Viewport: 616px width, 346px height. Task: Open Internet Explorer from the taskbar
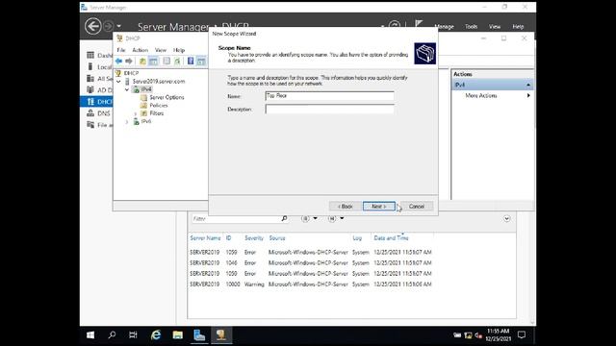coord(156,335)
